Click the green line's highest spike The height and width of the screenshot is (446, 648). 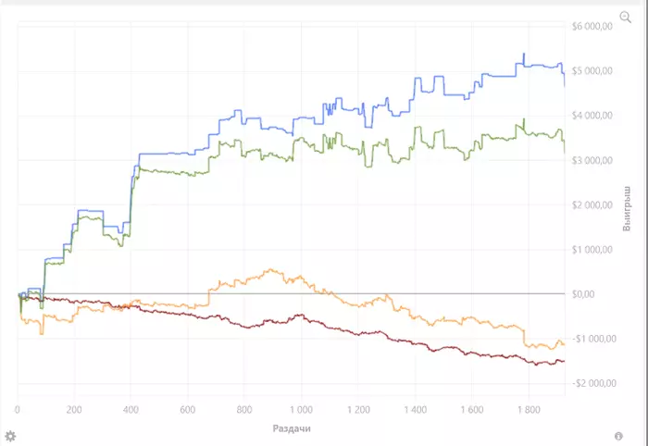(x=524, y=120)
